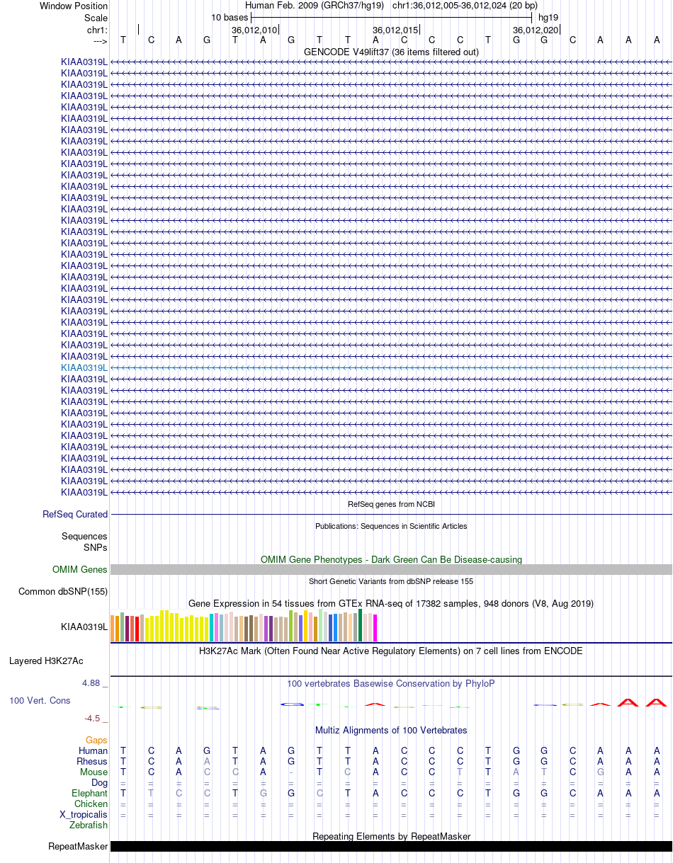Click the Layered H3K27Ac track label

coord(46,661)
